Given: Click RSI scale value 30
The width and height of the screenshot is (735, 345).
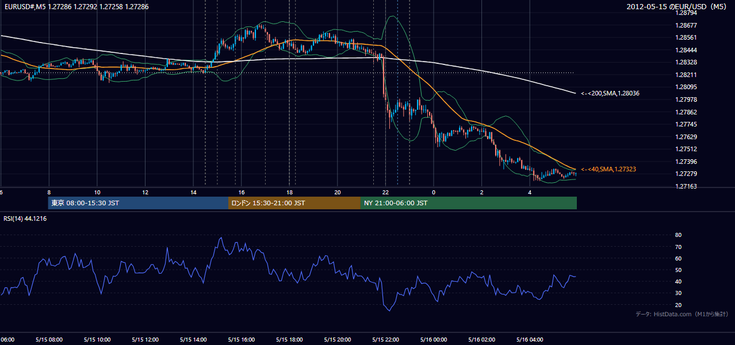Looking at the screenshot, I should point(678,293).
